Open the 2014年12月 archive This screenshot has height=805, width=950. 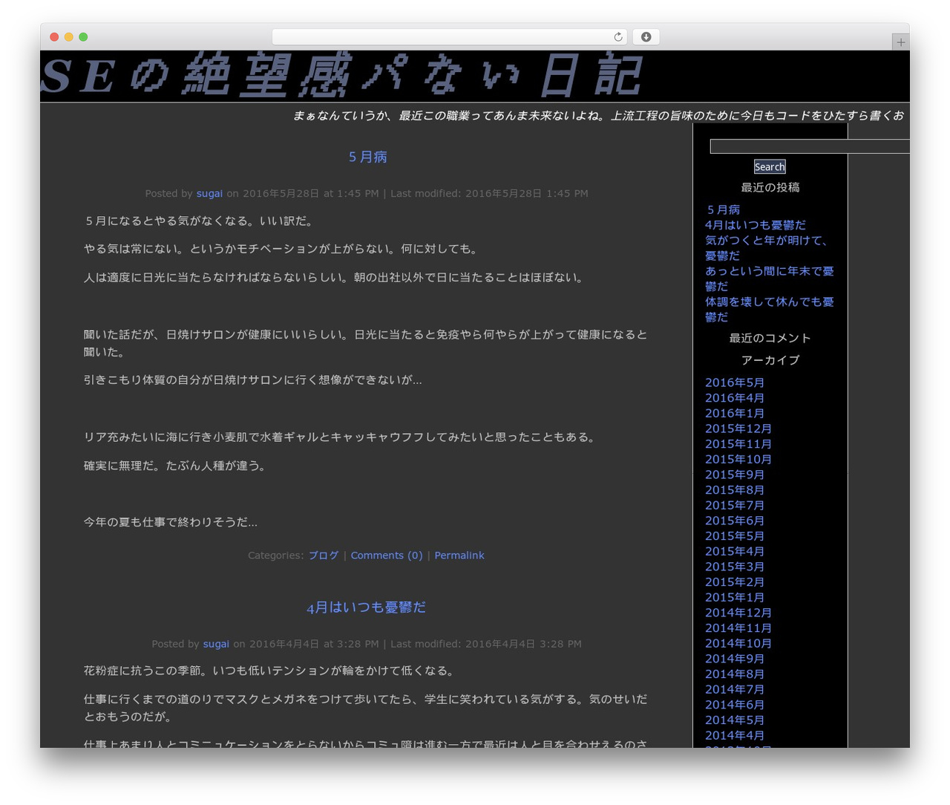(738, 613)
